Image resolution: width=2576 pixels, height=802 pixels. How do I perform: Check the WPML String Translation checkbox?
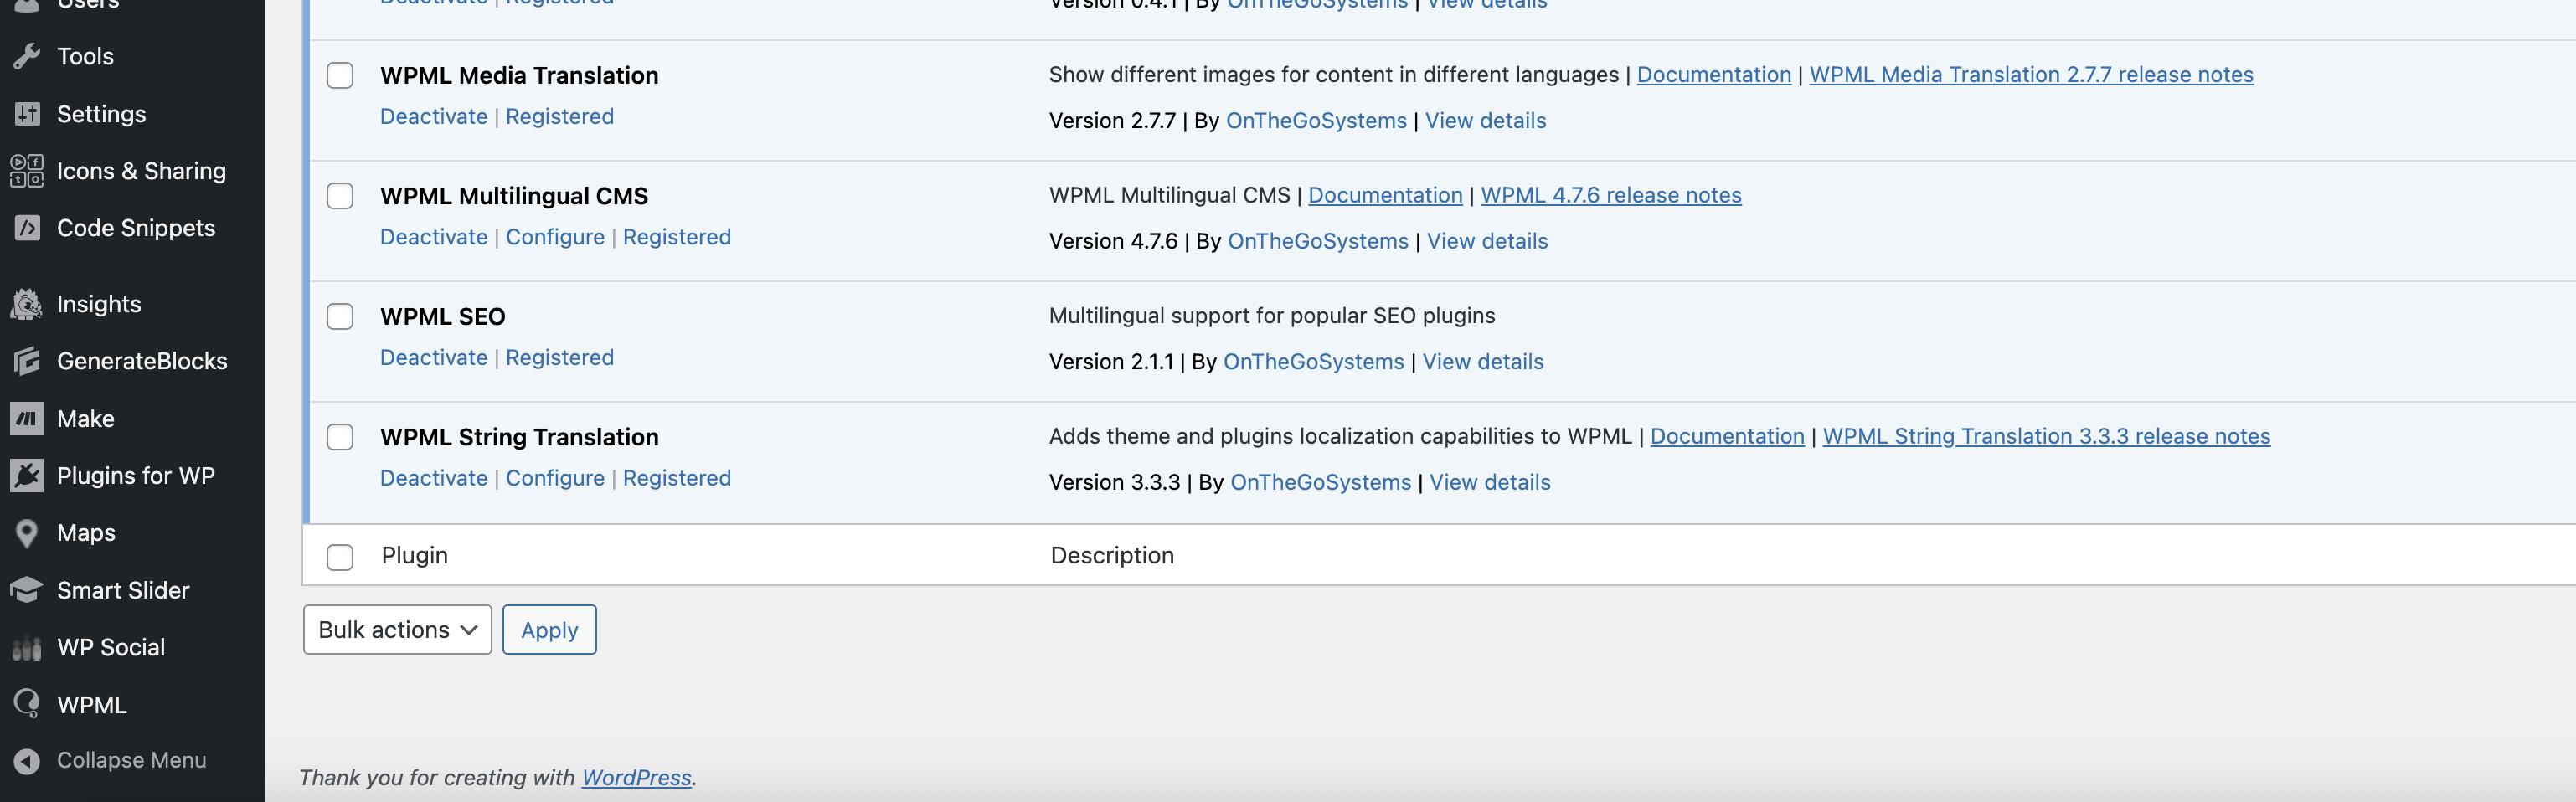[x=340, y=437]
